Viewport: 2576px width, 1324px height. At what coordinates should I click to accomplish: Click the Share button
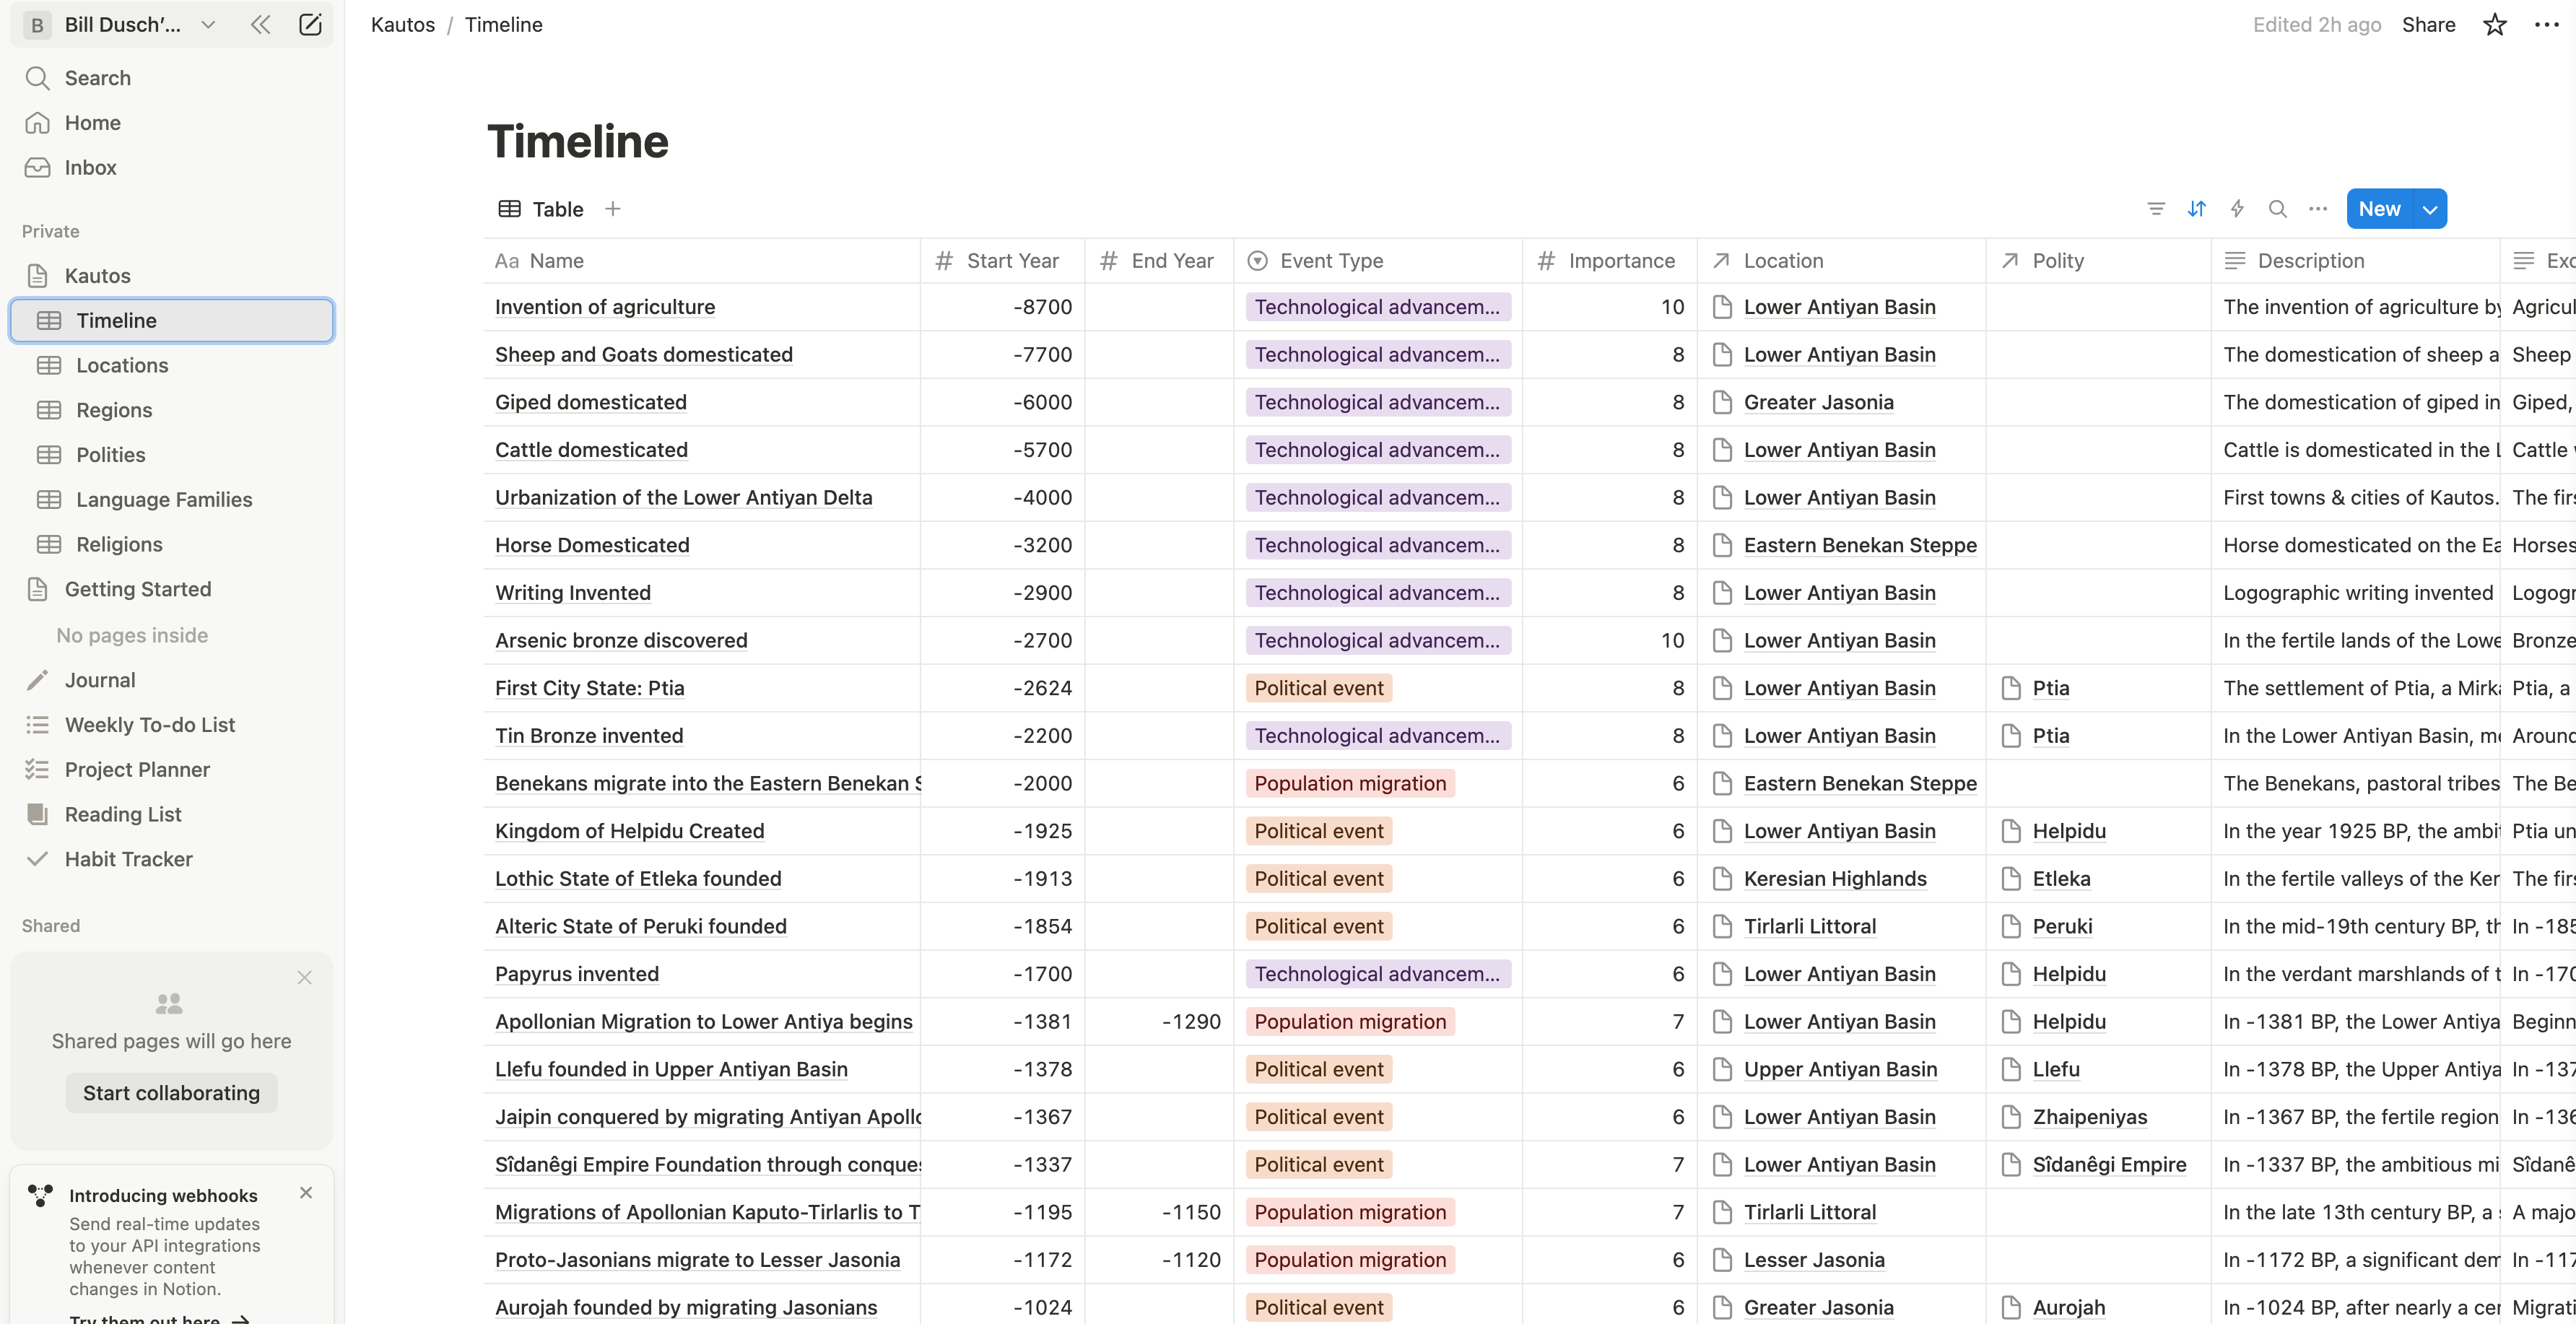click(2428, 25)
